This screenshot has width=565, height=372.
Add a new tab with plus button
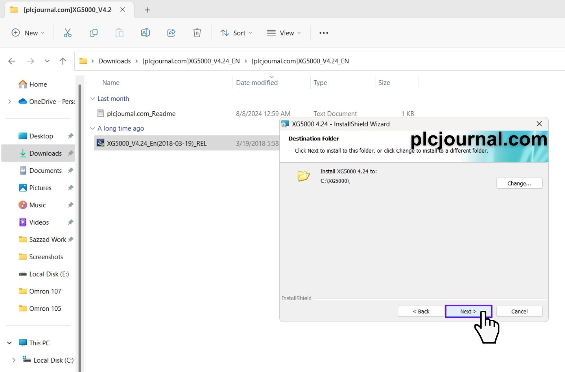(147, 10)
